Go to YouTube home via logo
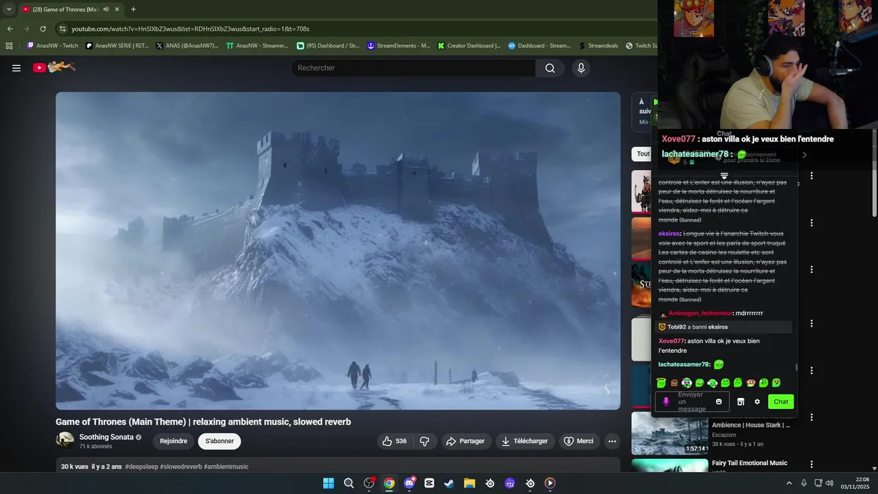 (x=54, y=67)
